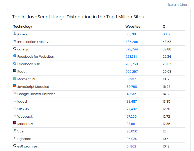This screenshot has height=151, width=194.
Task: Open Google Hosted Libraries count 141,232
Action: tap(131, 94)
